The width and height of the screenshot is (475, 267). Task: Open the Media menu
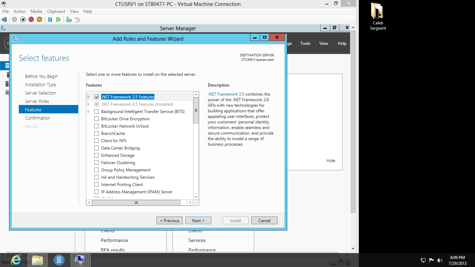tap(37, 11)
